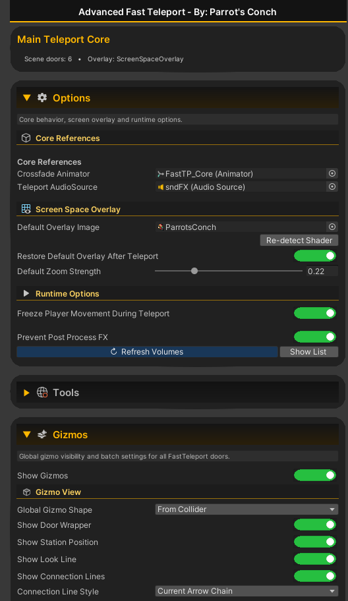Image resolution: width=348 pixels, height=601 pixels.
Task: Click the Screen Space Overlay grid icon
Action: pos(26,209)
